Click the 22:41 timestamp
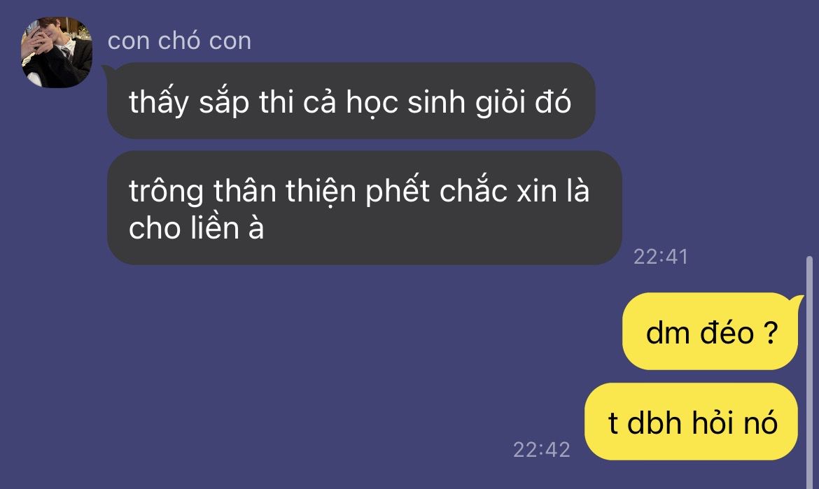This screenshot has width=819, height=489. tap(661, 257)
